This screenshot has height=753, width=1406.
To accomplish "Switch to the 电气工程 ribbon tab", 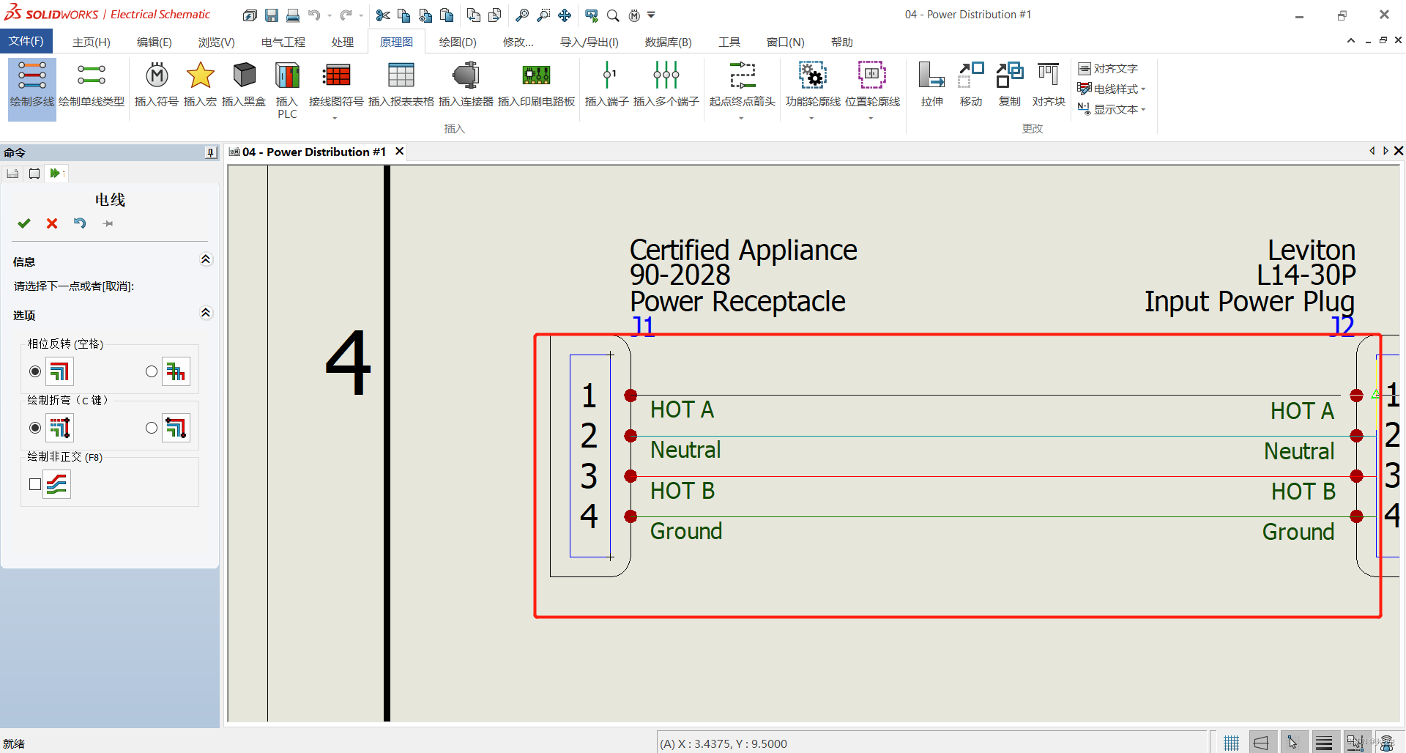I will (x=283, y=42).
